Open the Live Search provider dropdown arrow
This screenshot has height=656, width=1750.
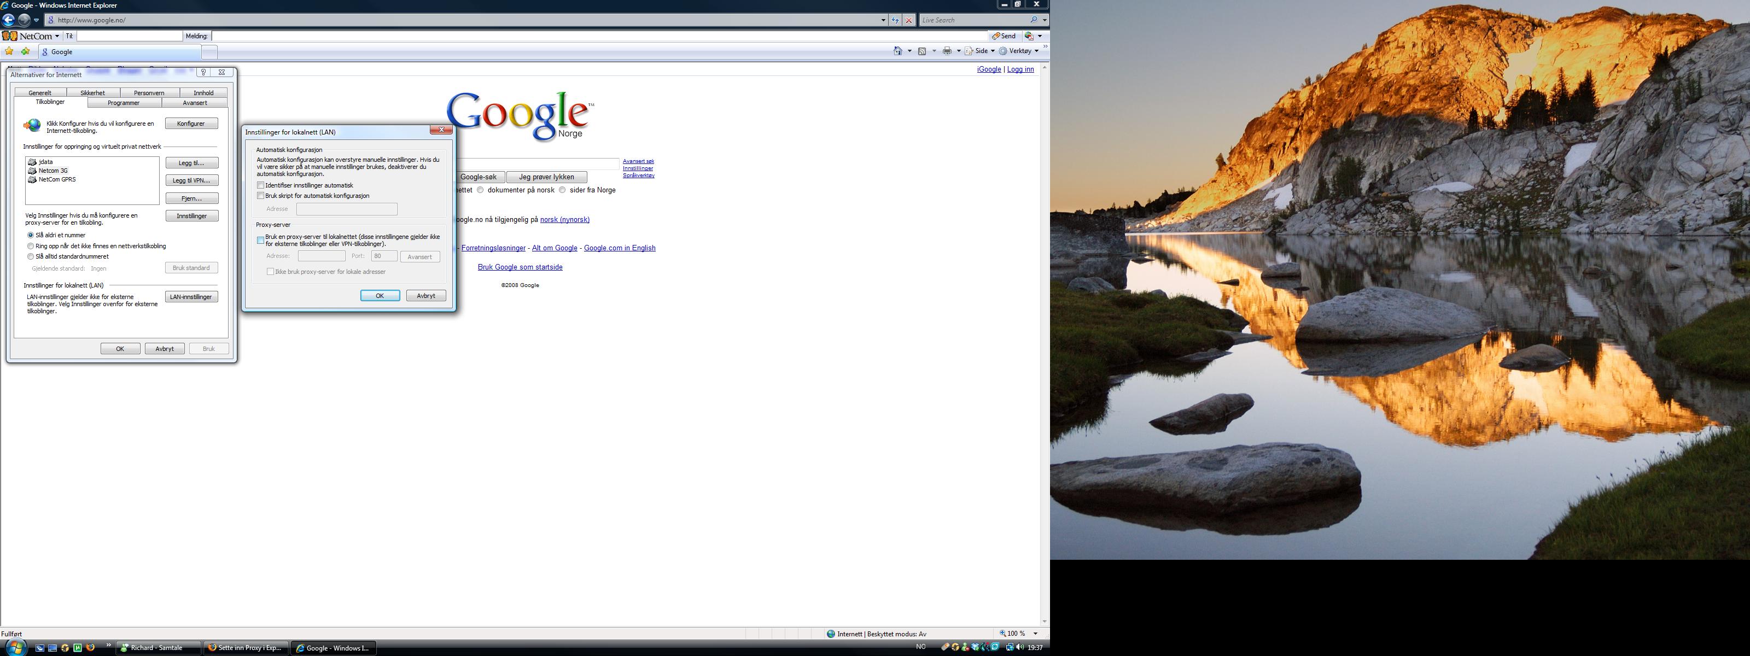pos(1044,20)
